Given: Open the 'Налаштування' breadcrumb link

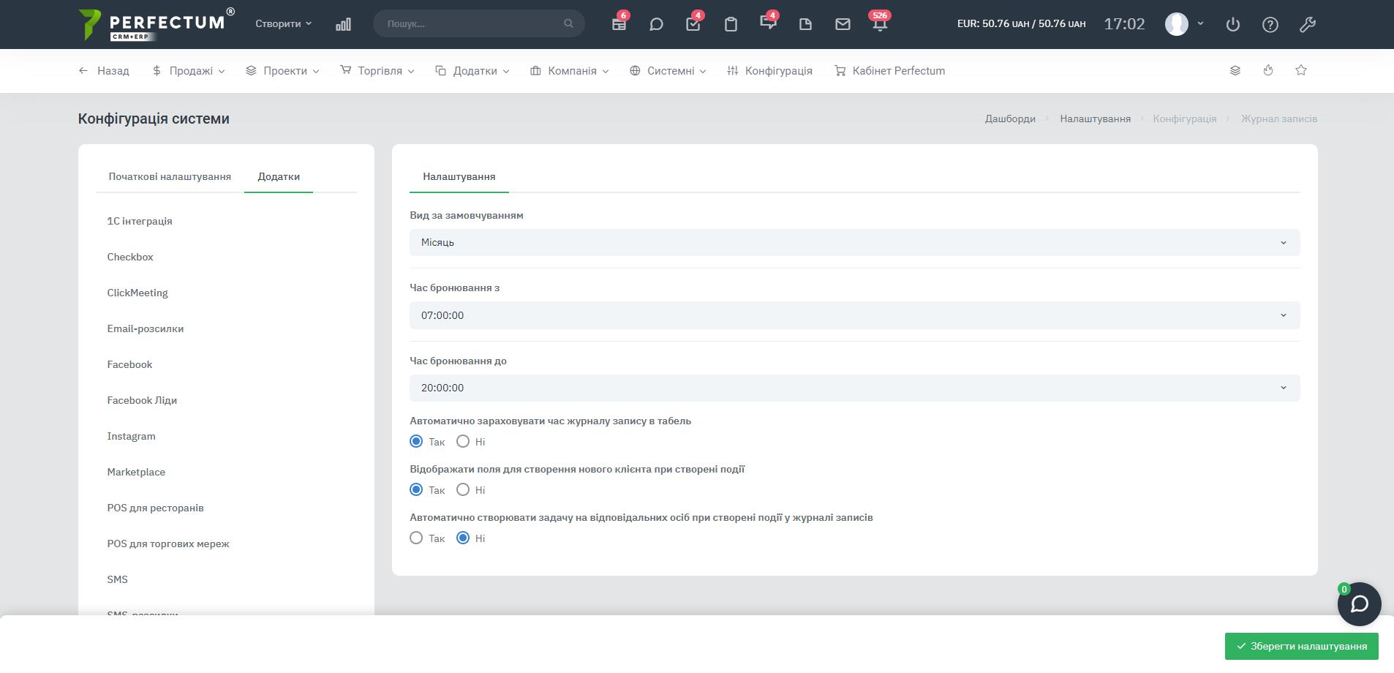Looking at the screenshot, I should pyautogui.click(x=1095, y=119).
